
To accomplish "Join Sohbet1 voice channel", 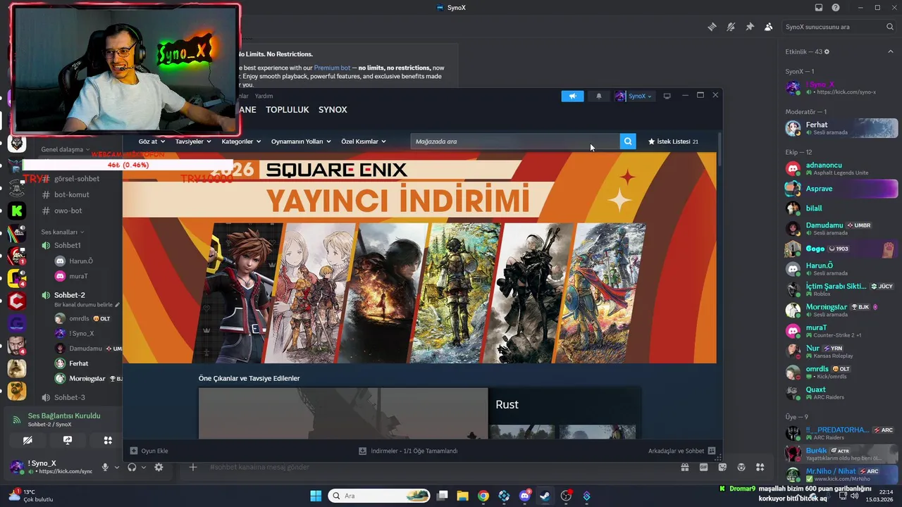I will click(67, 245).
